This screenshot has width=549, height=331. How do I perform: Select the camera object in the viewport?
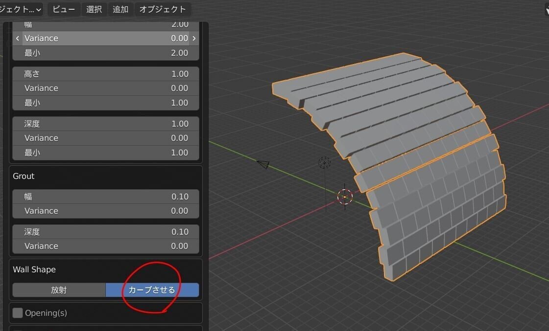coord(263,164)
